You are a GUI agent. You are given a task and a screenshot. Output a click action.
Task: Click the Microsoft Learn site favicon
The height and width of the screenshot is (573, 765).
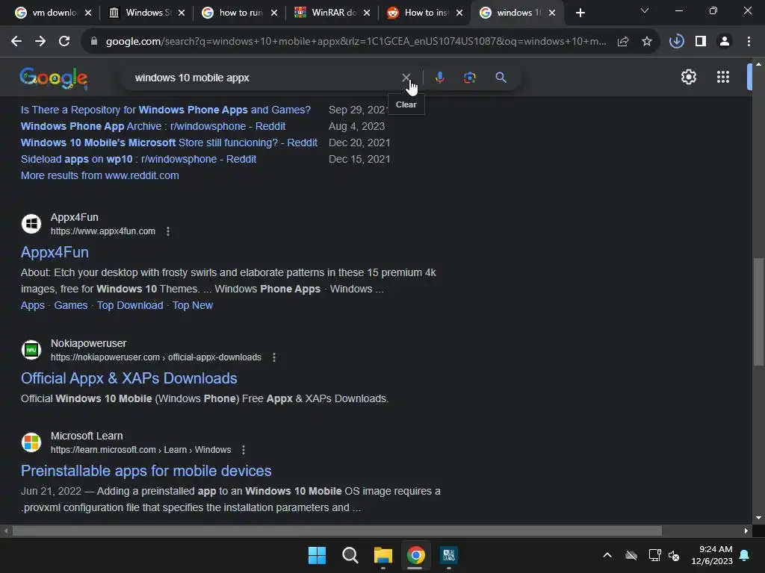click(31, 442)
